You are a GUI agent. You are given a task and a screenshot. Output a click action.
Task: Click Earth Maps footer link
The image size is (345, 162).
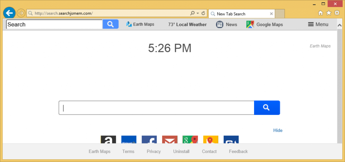pyautogui.click(x=99, y=152)
